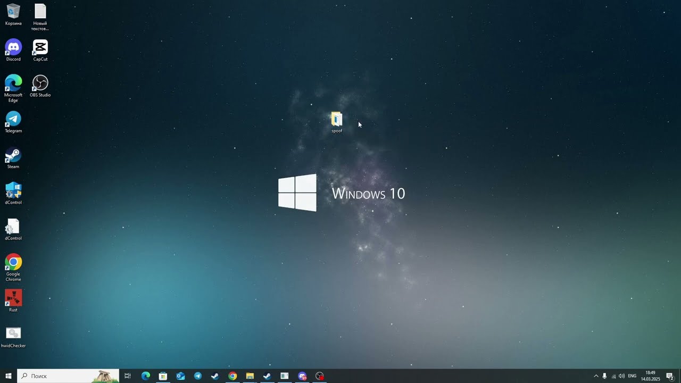This screenshot has width=681, height=383.
Task: Select the Google Chrome desktop shortcut
Action: 13,268
